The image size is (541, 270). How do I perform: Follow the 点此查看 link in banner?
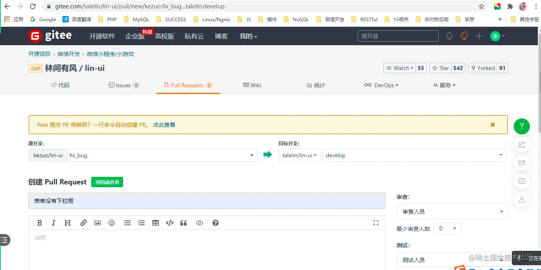click(164, 125)
